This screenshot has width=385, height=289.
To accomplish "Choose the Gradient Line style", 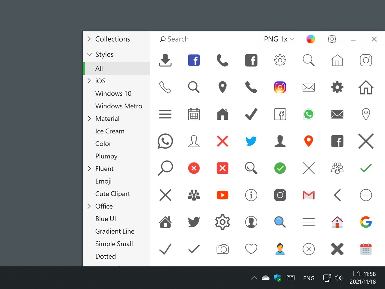I will coord(115,231).
